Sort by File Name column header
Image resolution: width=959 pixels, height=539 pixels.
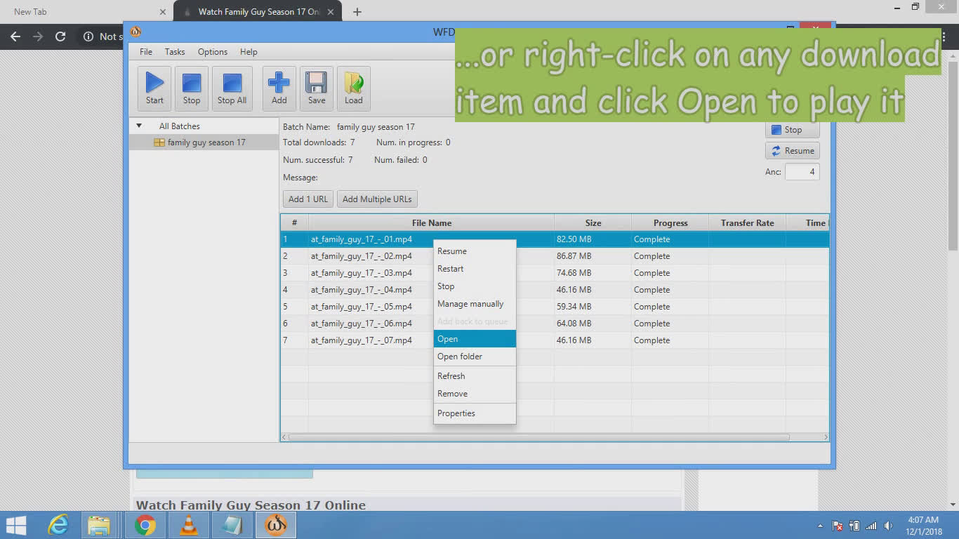(x=431, y=223)
